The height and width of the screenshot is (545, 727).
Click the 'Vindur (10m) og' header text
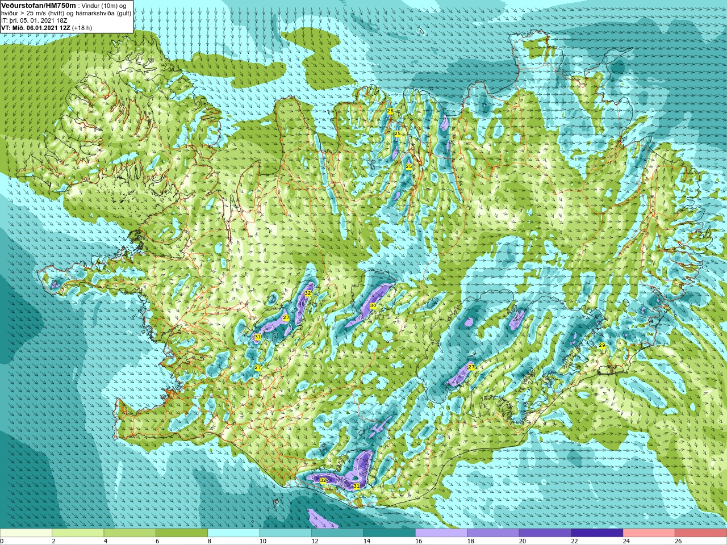[104, 6]
